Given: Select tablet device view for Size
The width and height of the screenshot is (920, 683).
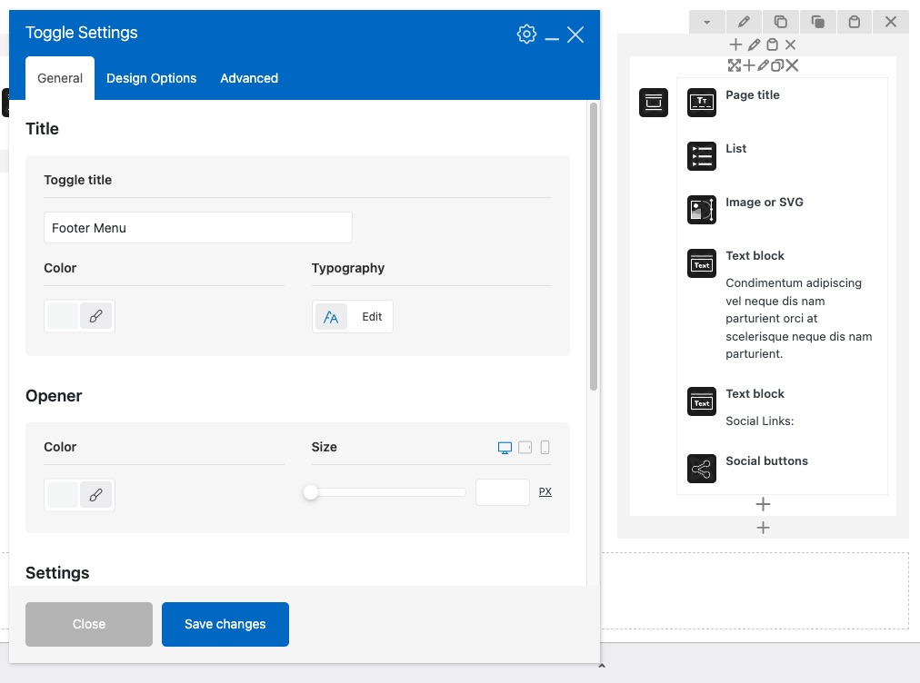Looking at the screenshot, I should 525,448.
